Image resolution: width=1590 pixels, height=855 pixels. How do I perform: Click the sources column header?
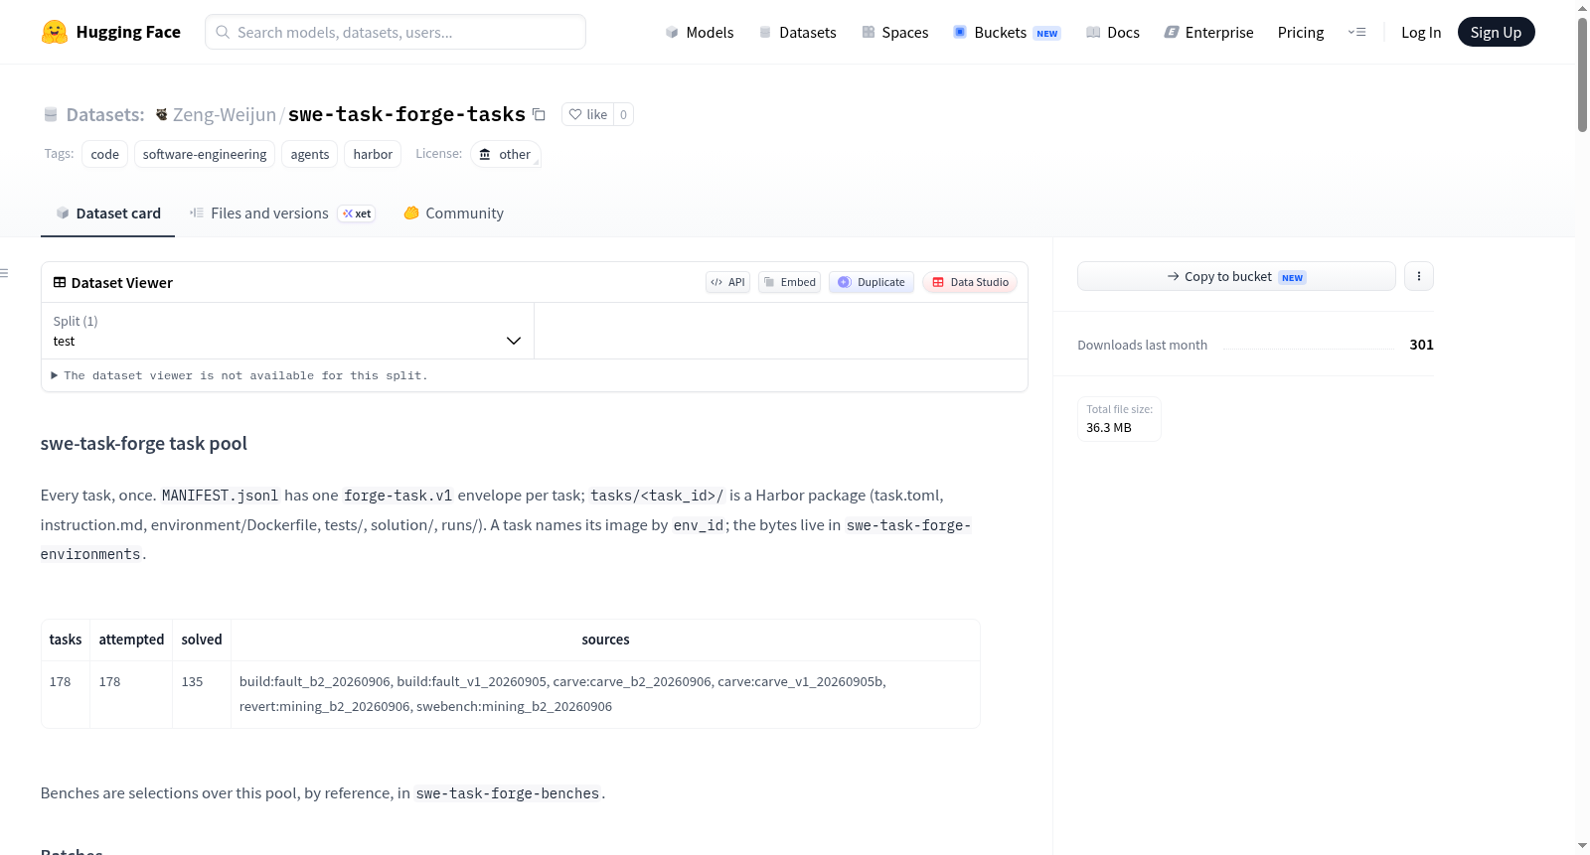tap(605, 640)
